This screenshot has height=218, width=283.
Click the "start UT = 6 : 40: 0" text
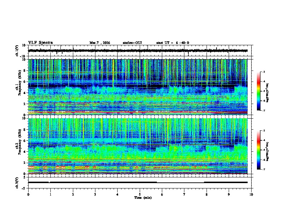point(173,43)
